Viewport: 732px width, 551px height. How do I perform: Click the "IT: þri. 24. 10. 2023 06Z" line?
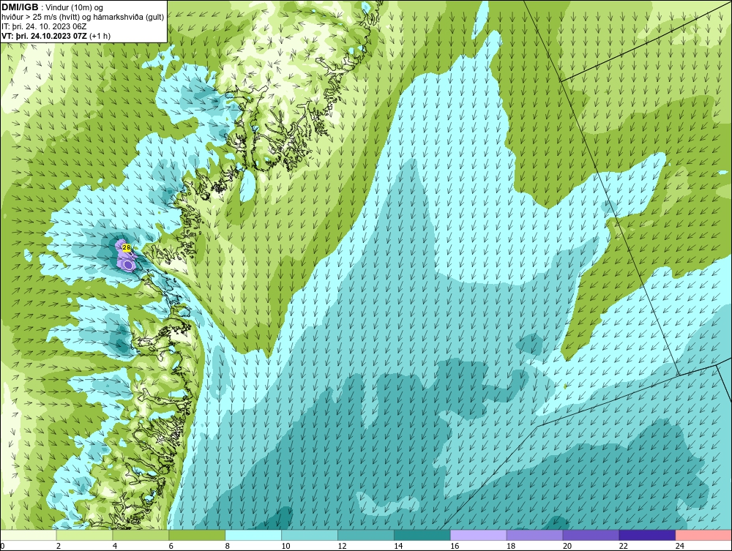click(x=44, y=26)
